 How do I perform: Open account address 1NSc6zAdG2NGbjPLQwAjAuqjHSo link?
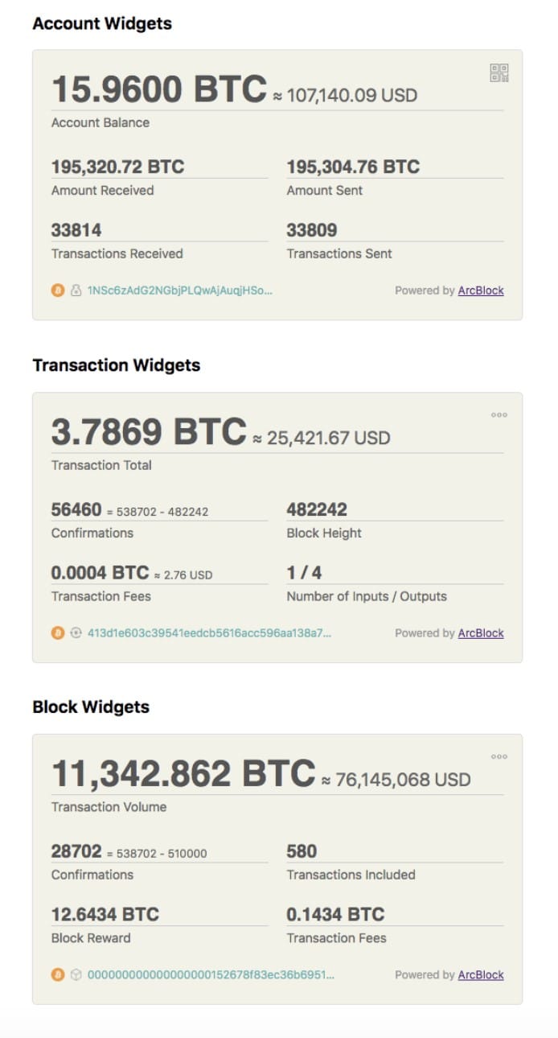tap(180, 290)
